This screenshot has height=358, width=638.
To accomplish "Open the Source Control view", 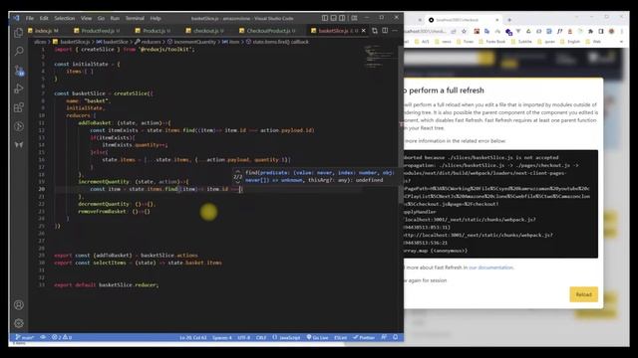I will pos(19,71).
